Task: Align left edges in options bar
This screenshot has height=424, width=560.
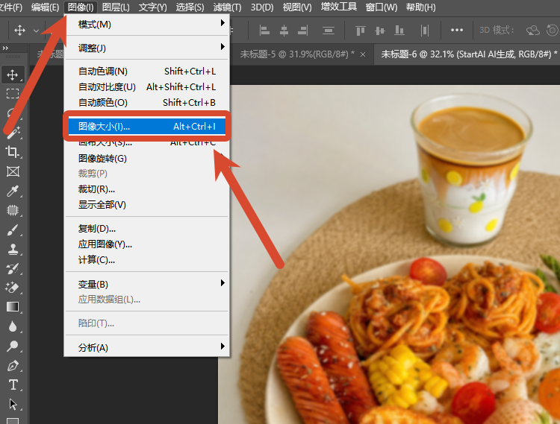Action: [x=264, y=31]
